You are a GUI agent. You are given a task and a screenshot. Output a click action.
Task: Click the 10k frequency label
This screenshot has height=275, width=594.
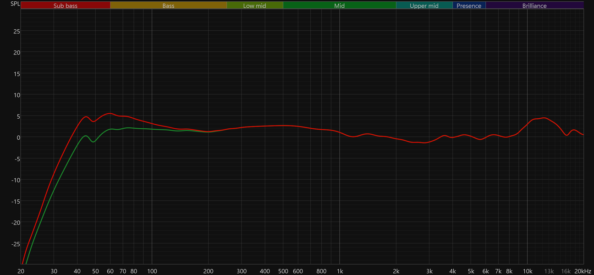pos(528,271)
